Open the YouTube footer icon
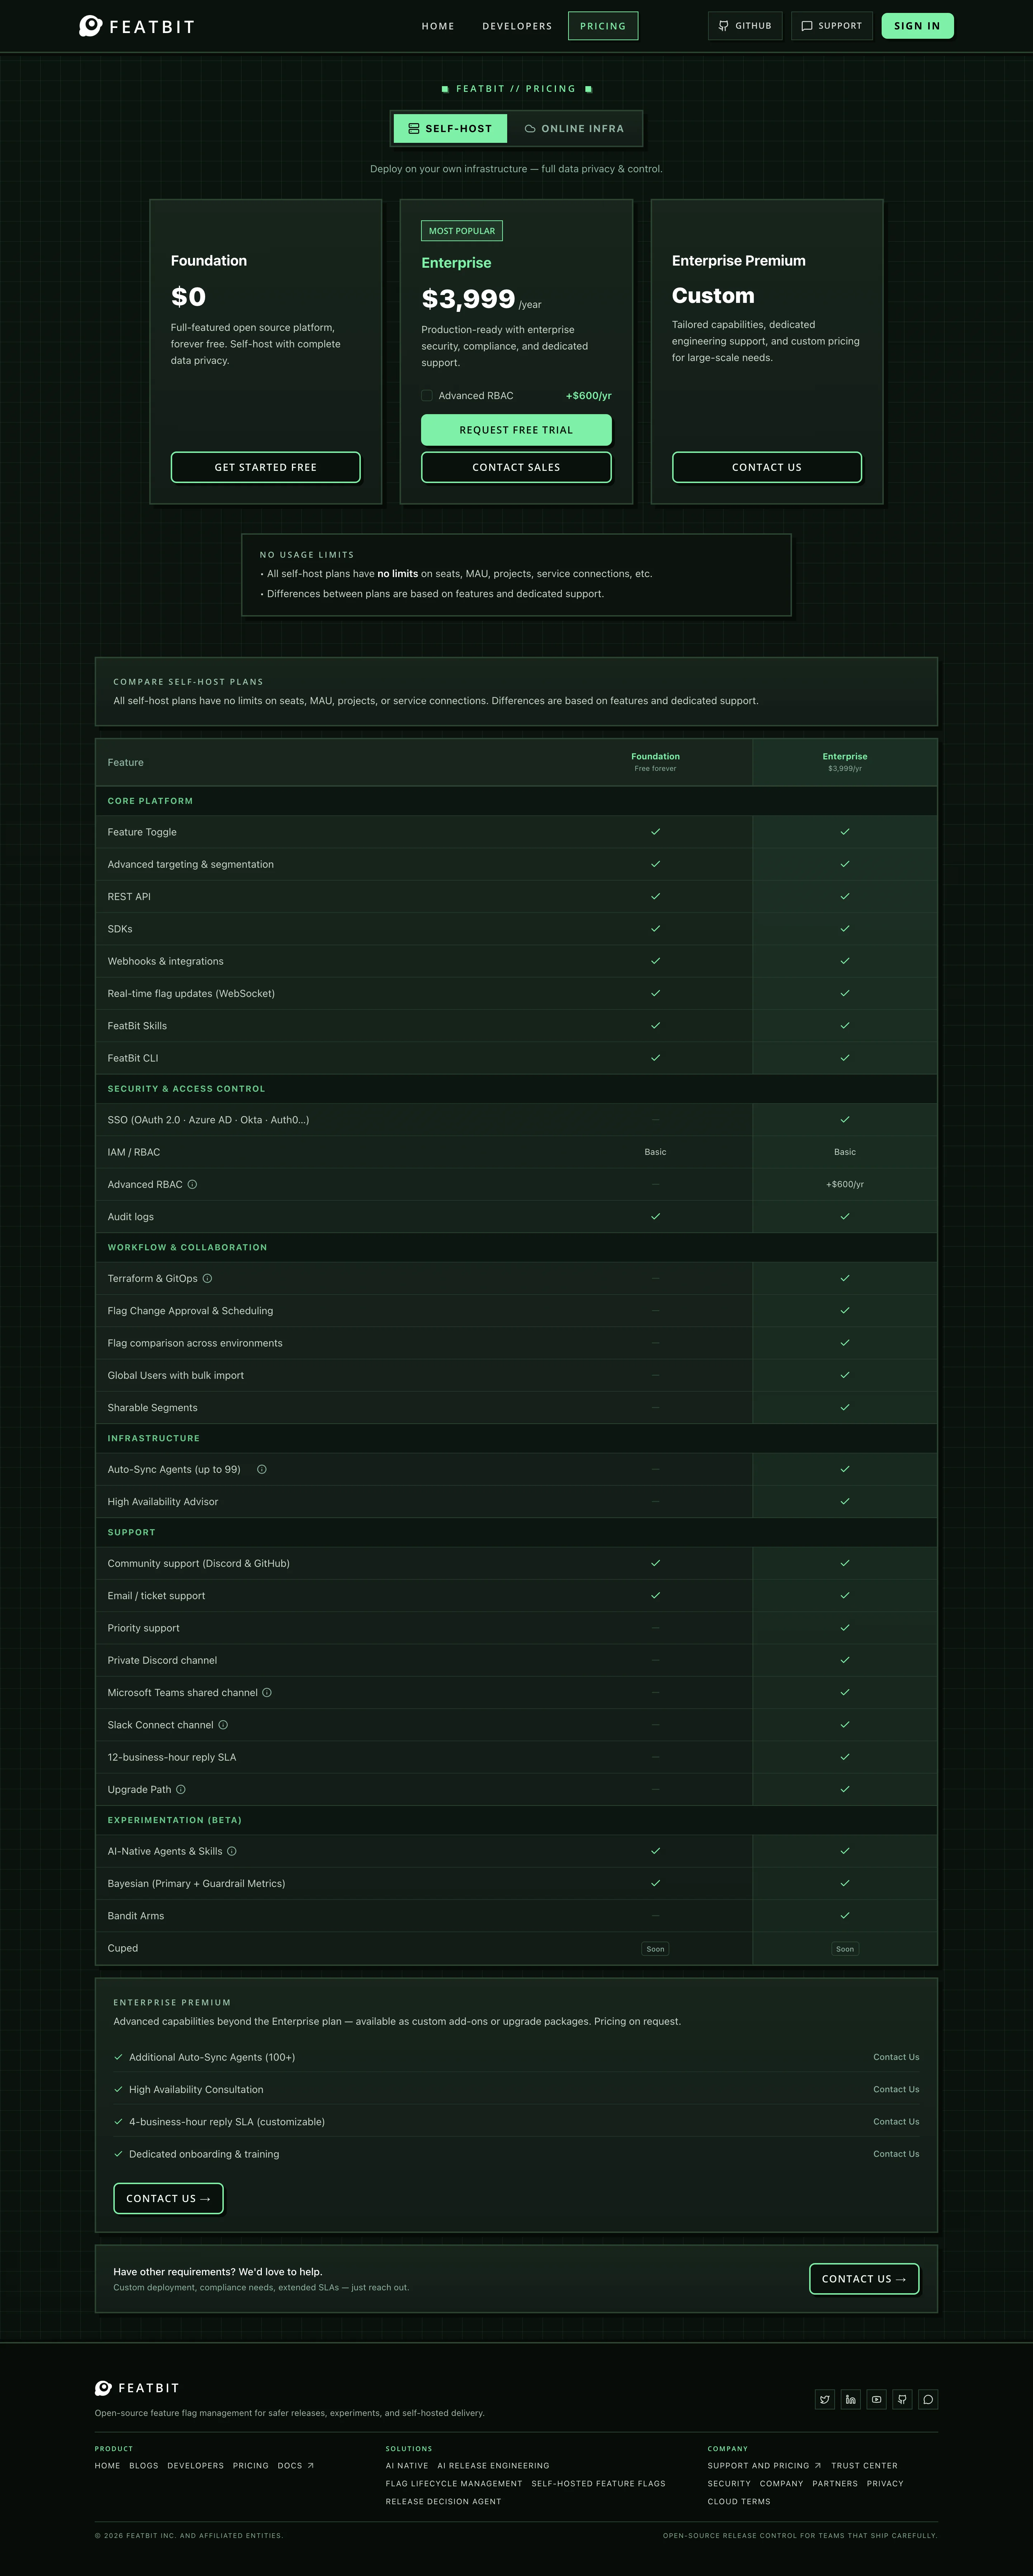1033x2576 pixels. (x=876, y=2399)
